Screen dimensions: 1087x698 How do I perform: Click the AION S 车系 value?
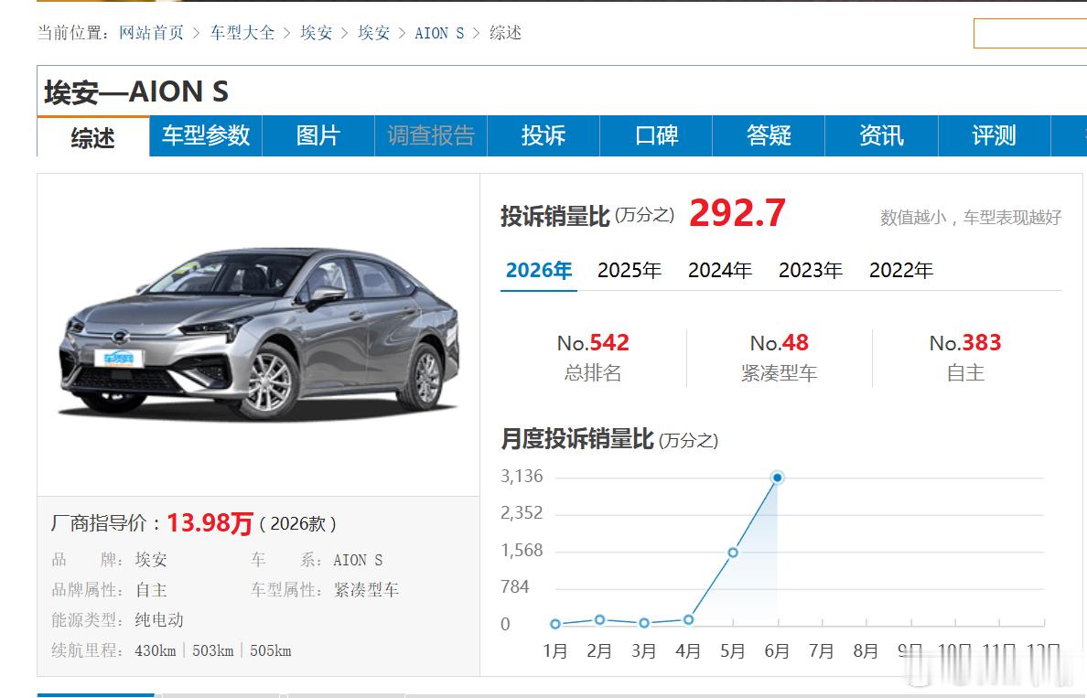(358, 559)
